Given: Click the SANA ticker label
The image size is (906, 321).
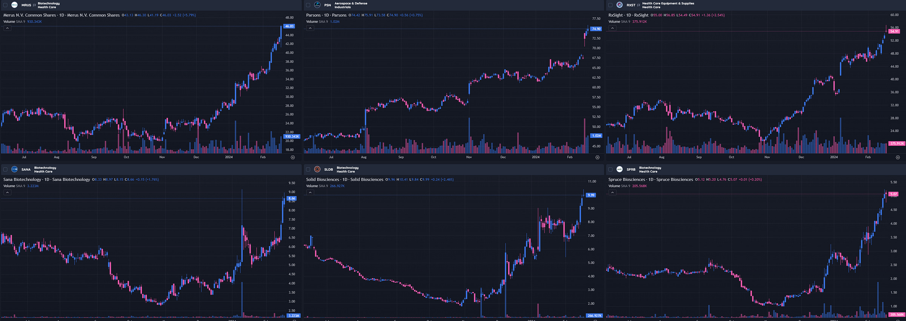Looking at the screenshot, I should tap(26, 170).
